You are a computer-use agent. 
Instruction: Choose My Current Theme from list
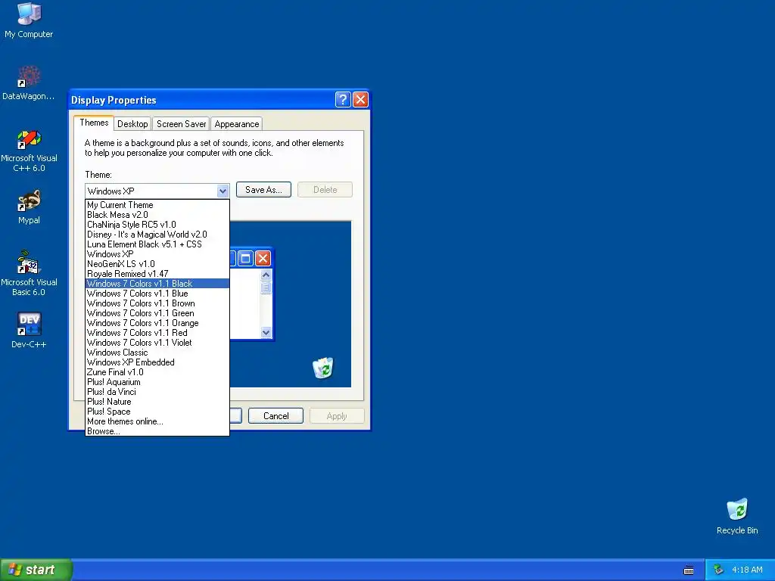[157, 204]
